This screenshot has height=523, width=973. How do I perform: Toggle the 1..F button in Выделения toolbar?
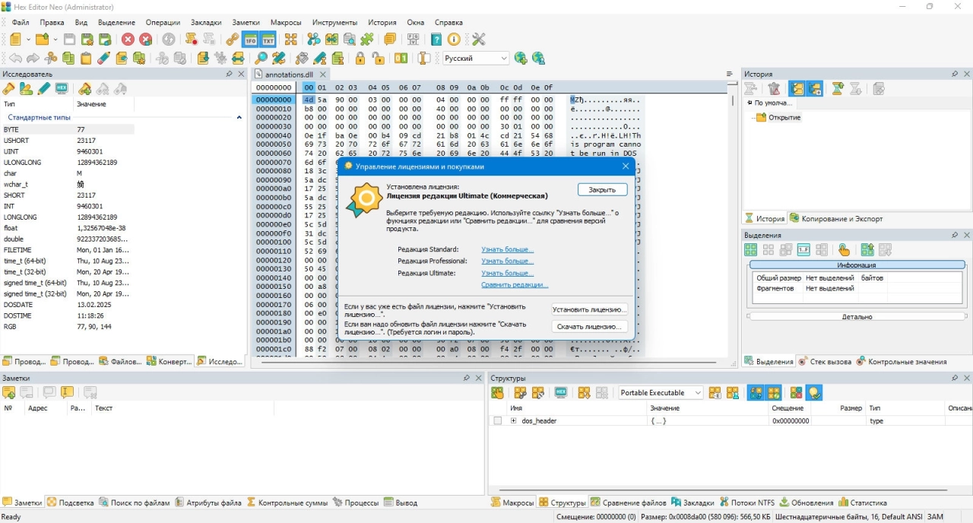[x=803, y=249]
